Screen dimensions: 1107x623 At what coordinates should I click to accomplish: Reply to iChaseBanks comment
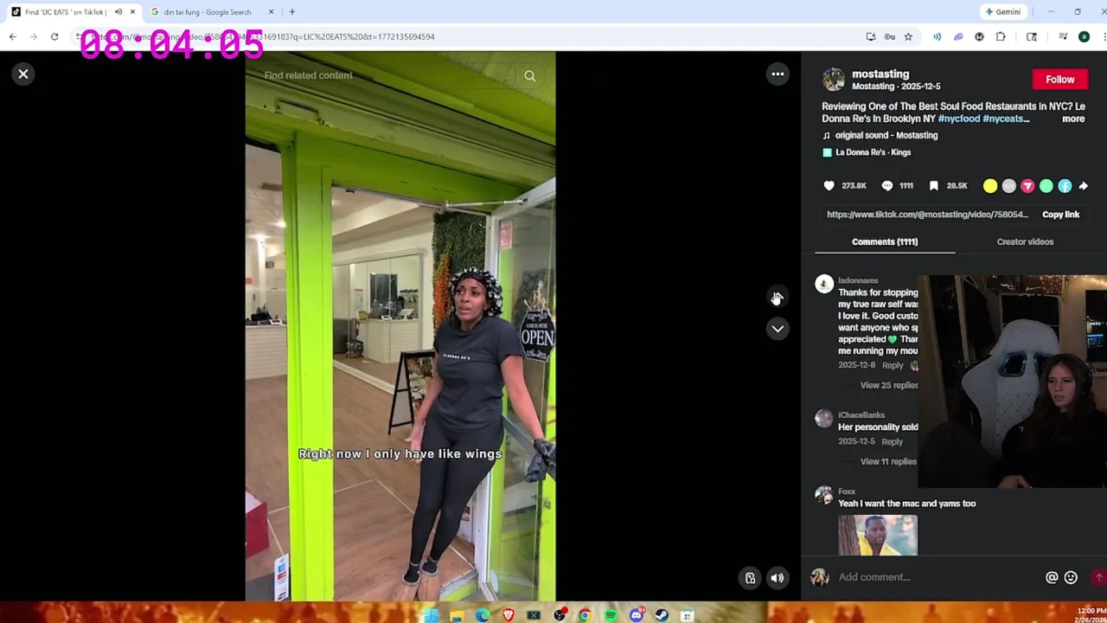point(892,442)
